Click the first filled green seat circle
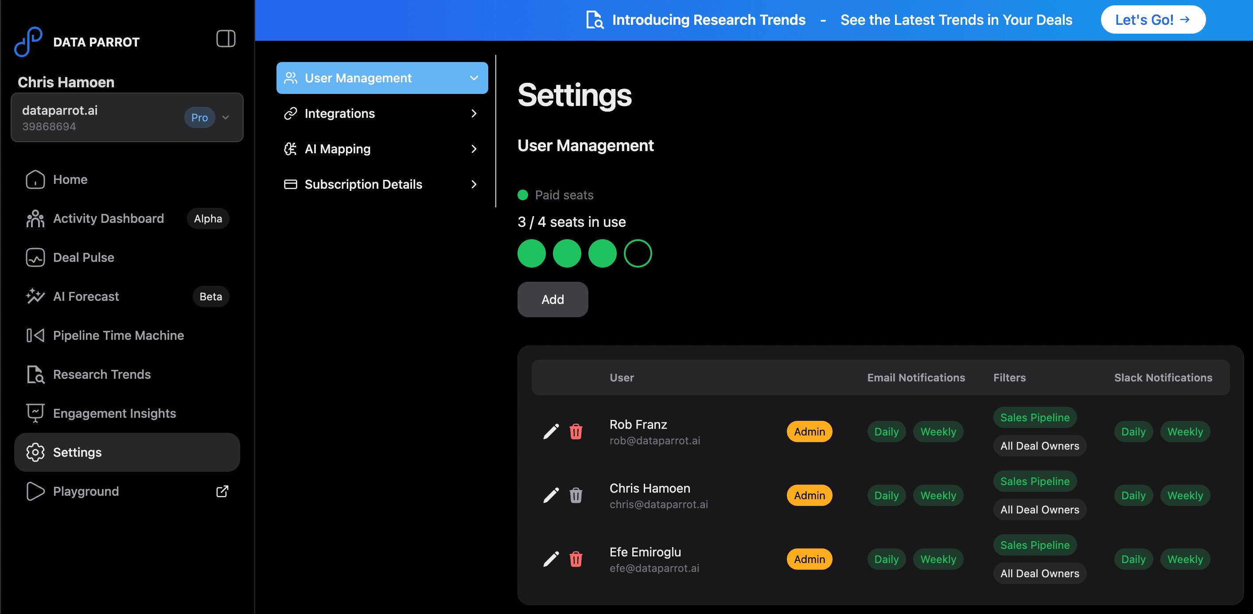 coord(531,253)
